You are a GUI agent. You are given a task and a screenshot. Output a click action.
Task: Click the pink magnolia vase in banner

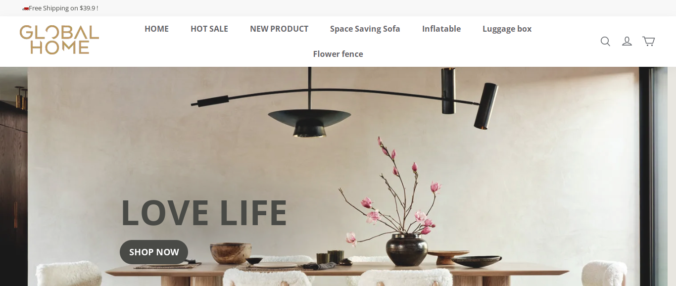[407, 250]
